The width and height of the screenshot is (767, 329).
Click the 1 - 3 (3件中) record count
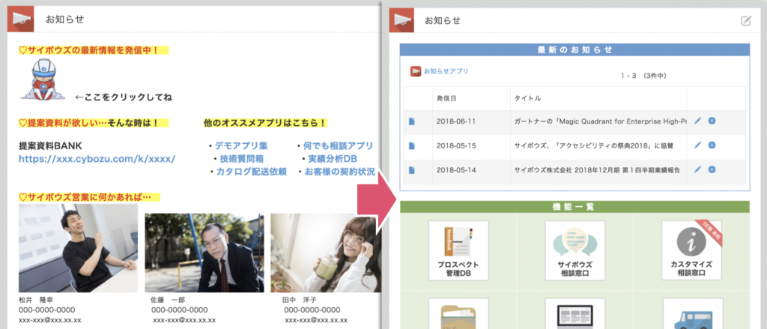(x=643, y=76)
